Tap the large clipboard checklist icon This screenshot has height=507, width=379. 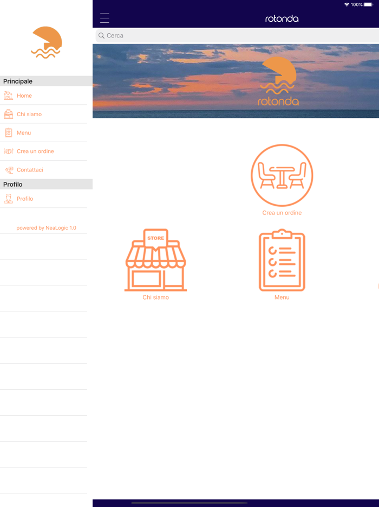pyautogui.click(x=282, y=260)
